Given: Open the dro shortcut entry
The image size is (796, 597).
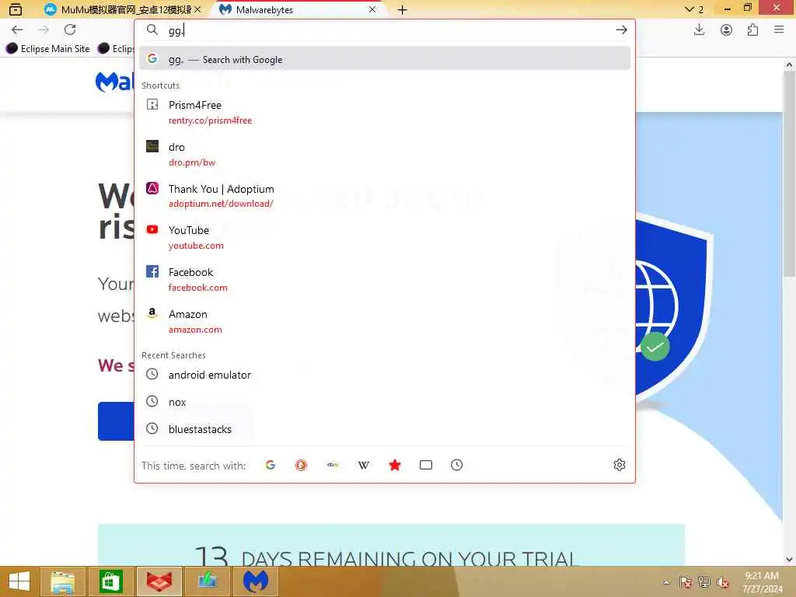Looking at the screenshot, I should point(384,155).
